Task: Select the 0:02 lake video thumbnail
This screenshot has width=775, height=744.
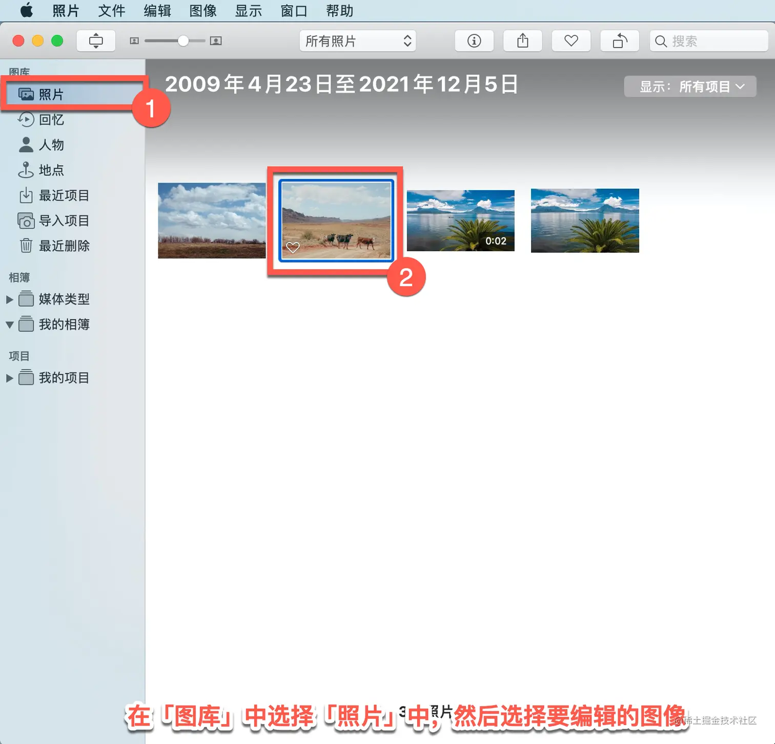Action: pos(460,220)
